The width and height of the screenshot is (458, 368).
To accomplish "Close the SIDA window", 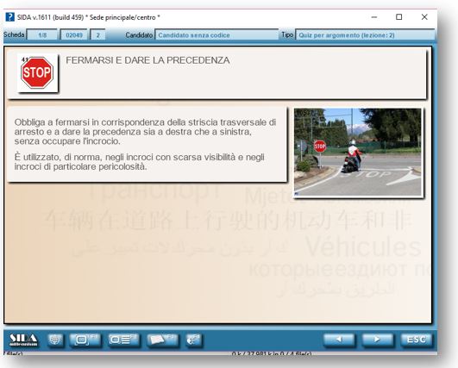I will click(x=424, y=17).
